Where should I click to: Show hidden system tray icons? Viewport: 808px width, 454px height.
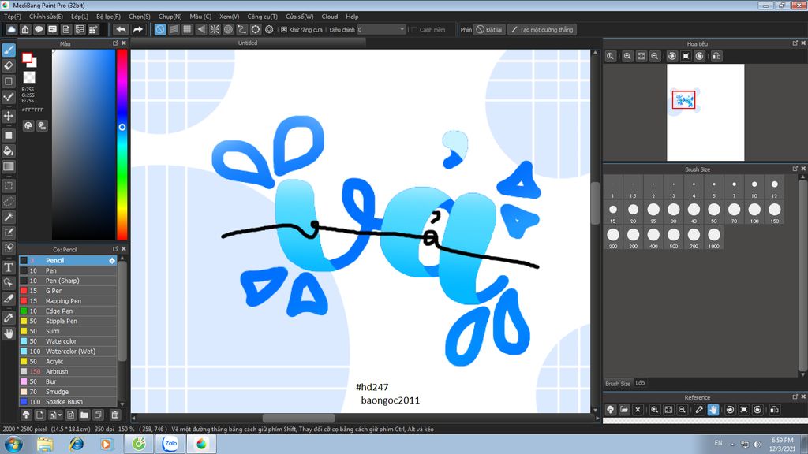732,445
